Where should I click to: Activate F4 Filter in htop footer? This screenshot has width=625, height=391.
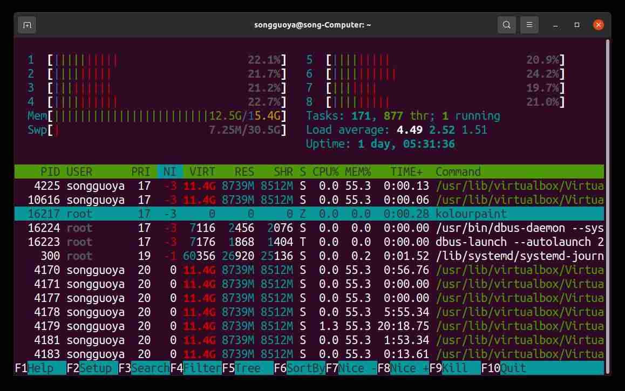click(196, 368)
